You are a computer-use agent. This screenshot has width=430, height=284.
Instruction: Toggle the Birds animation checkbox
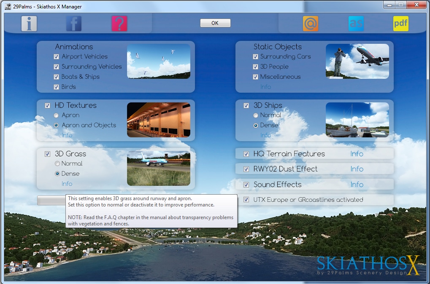click(57, 87)
